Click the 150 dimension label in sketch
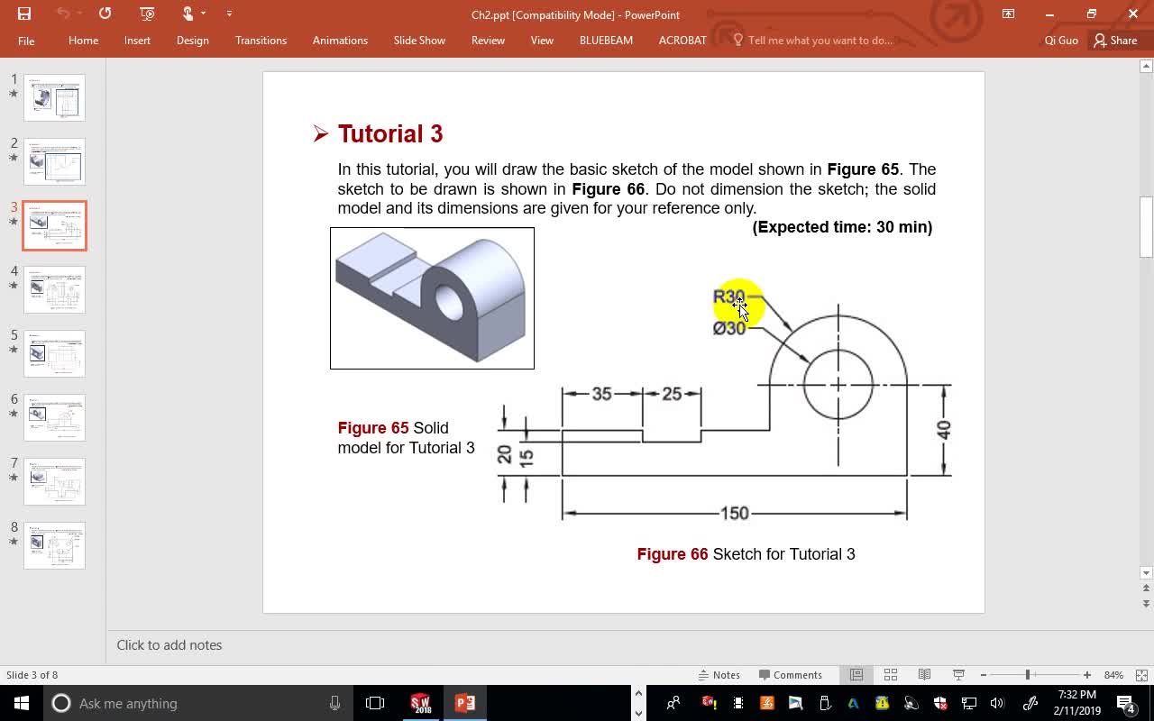 [x=734, y=513]
